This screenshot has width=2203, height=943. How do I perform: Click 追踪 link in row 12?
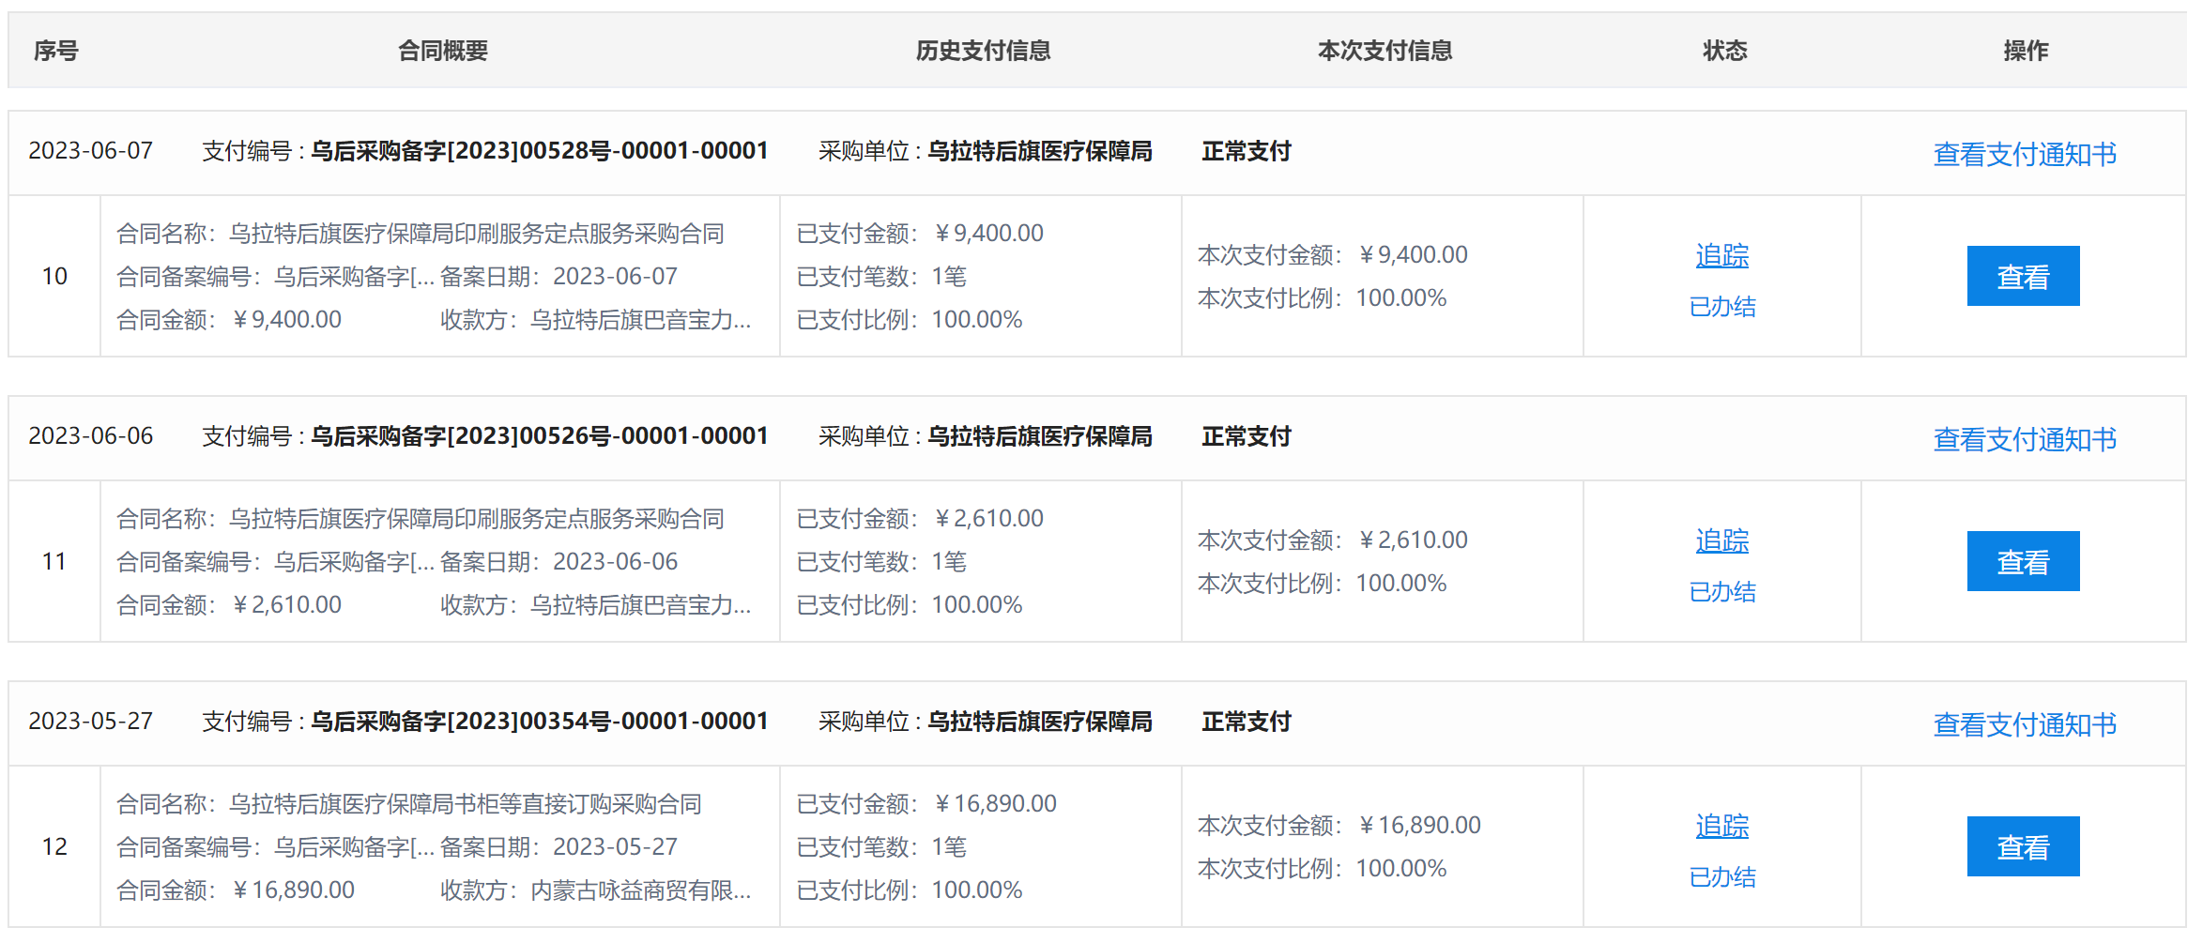point(1722,826)
